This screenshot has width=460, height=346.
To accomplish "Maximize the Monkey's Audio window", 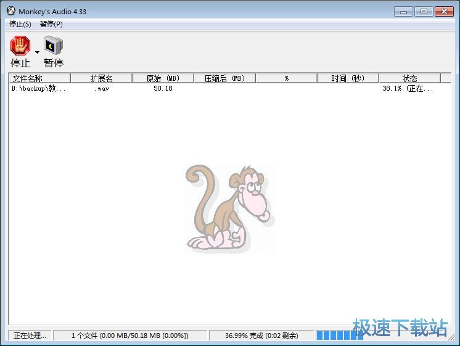I will (424, 12).
